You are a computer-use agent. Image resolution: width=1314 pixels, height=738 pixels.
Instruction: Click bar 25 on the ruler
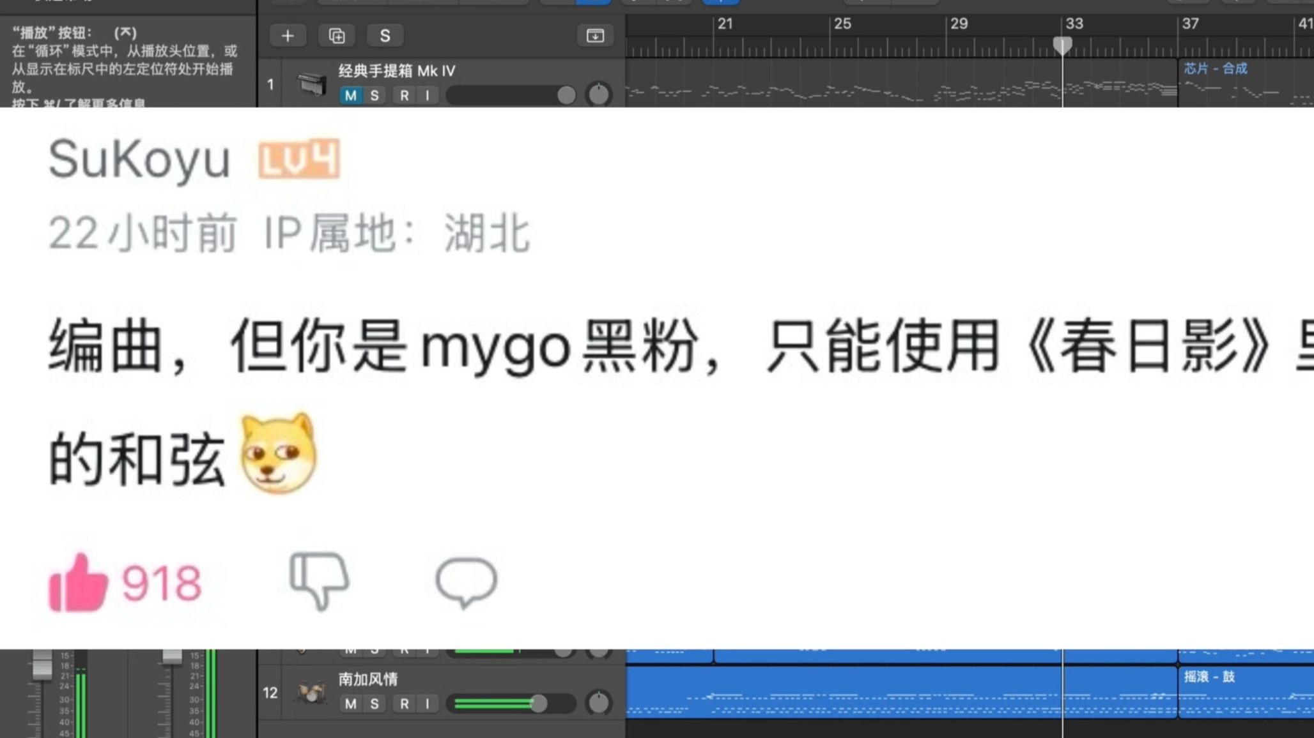click(842, 24)
